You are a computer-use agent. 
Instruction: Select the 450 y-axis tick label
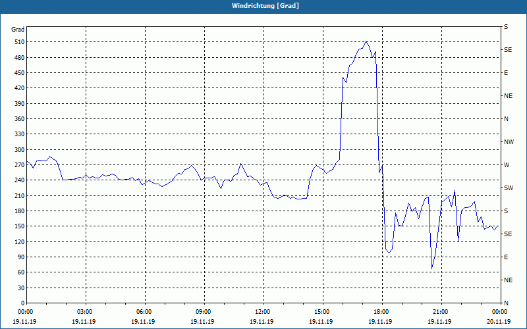19,73
